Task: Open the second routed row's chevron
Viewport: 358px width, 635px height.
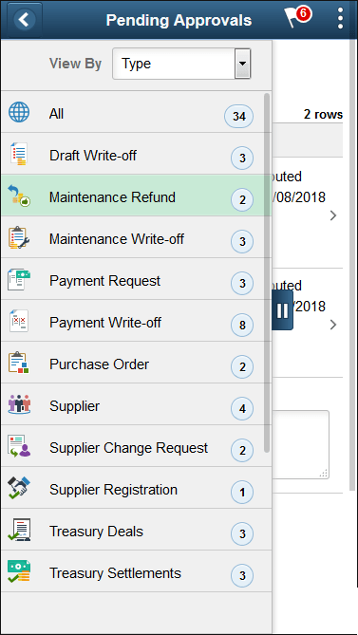Action: tap(333, 325)
